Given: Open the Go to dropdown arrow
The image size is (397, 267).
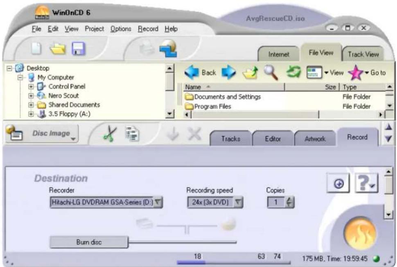Looking at the screenshot, I should click(x=367, y=73).
